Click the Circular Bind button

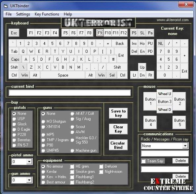[x=118, y=145]
